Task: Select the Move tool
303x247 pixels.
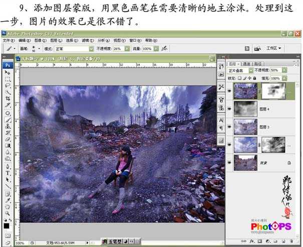Action: (x=8, y=73)
